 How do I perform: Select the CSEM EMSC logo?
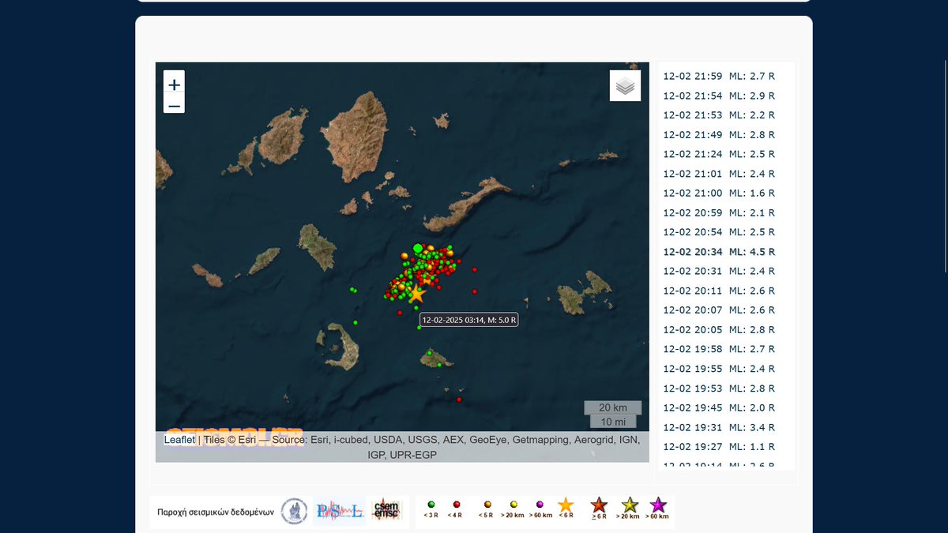click(x=387, y=509)
